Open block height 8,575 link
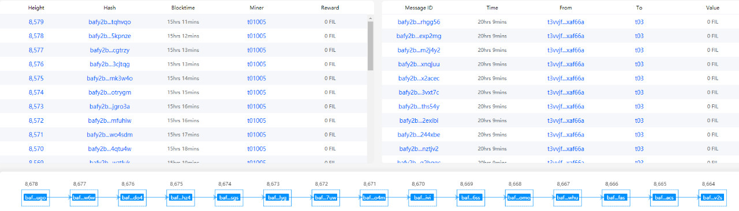739x211 pixels. 36,78
